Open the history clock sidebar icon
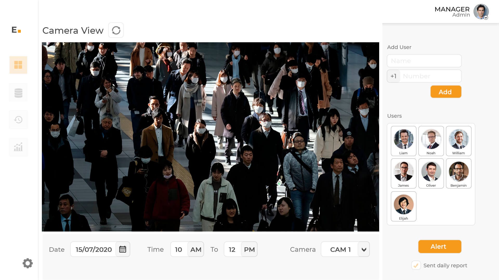499x280 pixels. pyautogui.click(x=18, y=120)
